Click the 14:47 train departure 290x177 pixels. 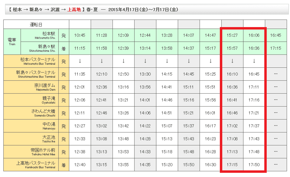210,35
